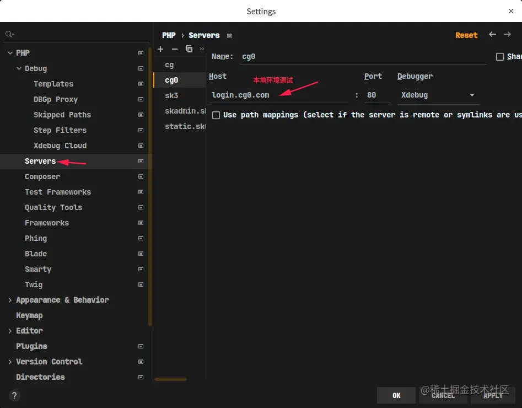Click project icon on Blade row
Image resolution: width=522 pixels, height=408 pixels.
(141, 254)
